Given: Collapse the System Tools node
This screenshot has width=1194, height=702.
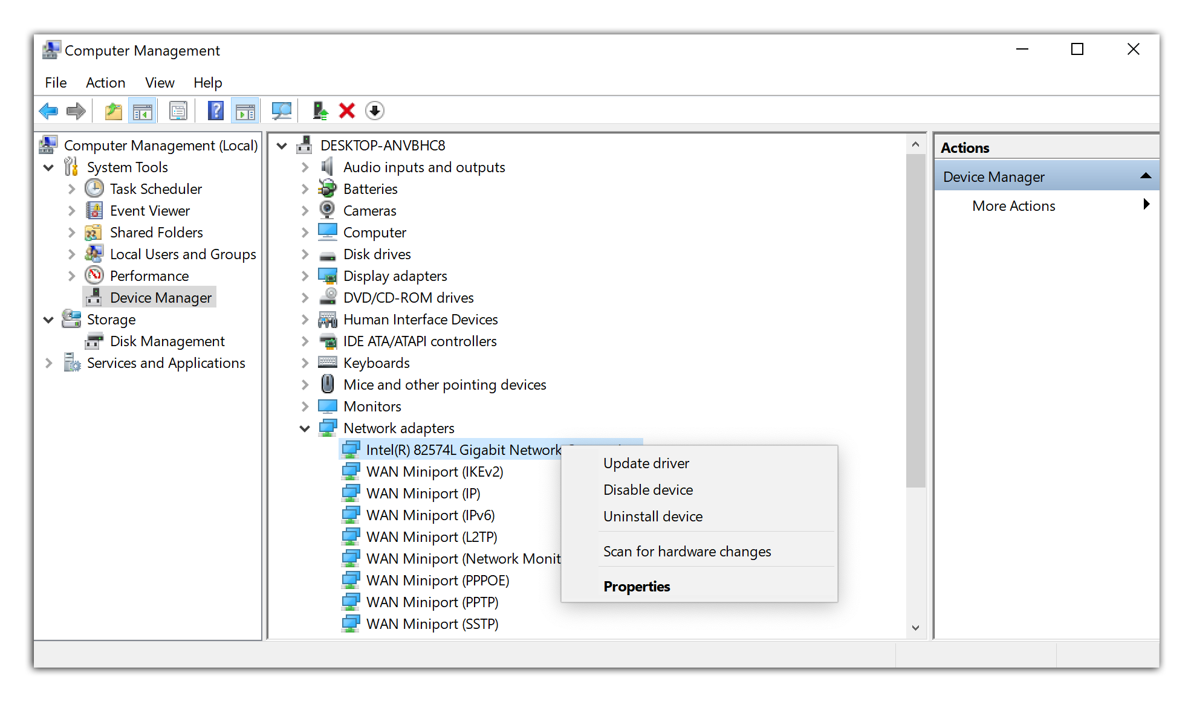Looking at the screenshot, I should click(x=48, y=167).
